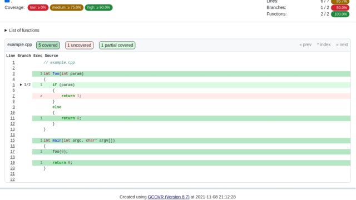Jump to line number 18 anchor
This screenshot has height=200, width=356.
[x=12, y=157]
